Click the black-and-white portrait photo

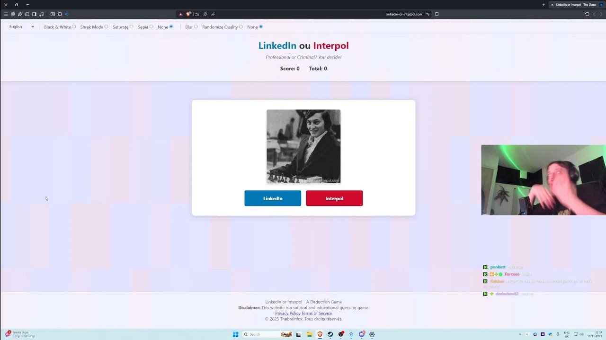(x=303, y=146)
